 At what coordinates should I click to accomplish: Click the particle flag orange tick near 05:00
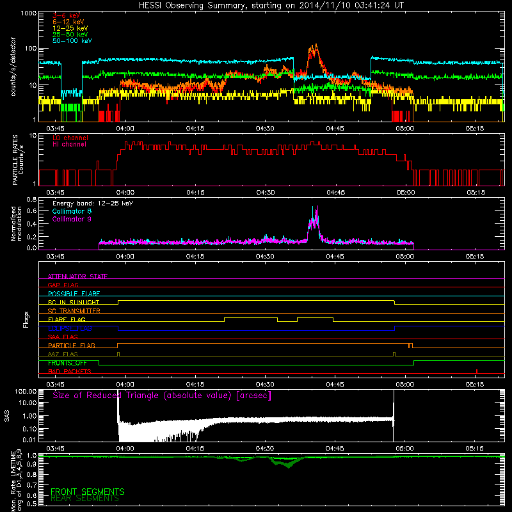[409, 346]
